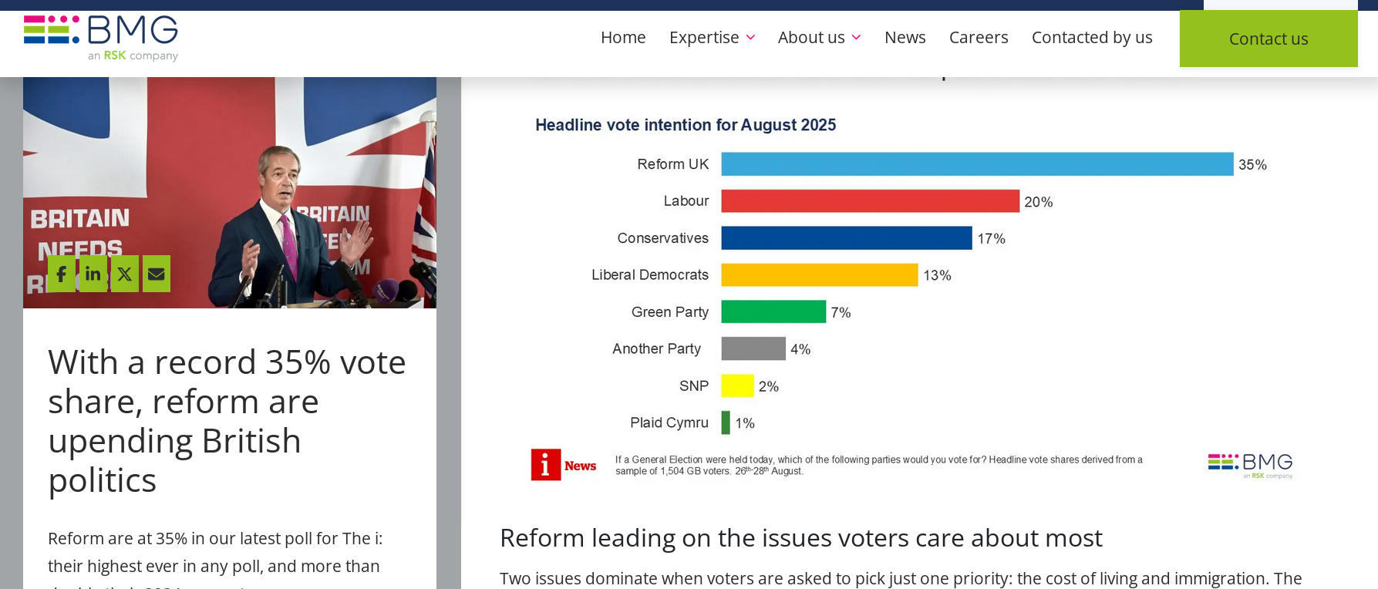Image resolution: width=1378 pixels, height=589 pixels.
Task: Open the News section
Action: [x=905, y=37]
